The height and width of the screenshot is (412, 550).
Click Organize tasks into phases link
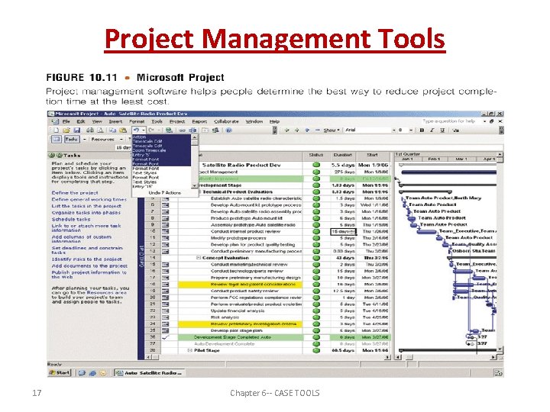86,213
